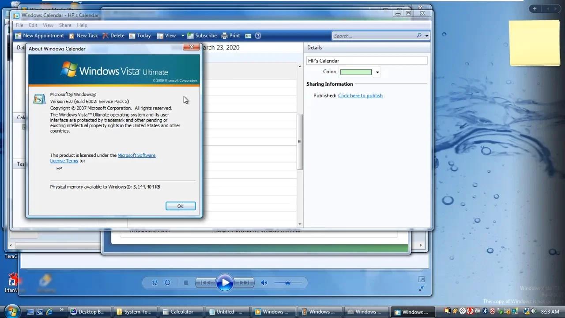Delete the selected calendar item
Viewport: 565px width, 318px height.
tap(113, 35)
